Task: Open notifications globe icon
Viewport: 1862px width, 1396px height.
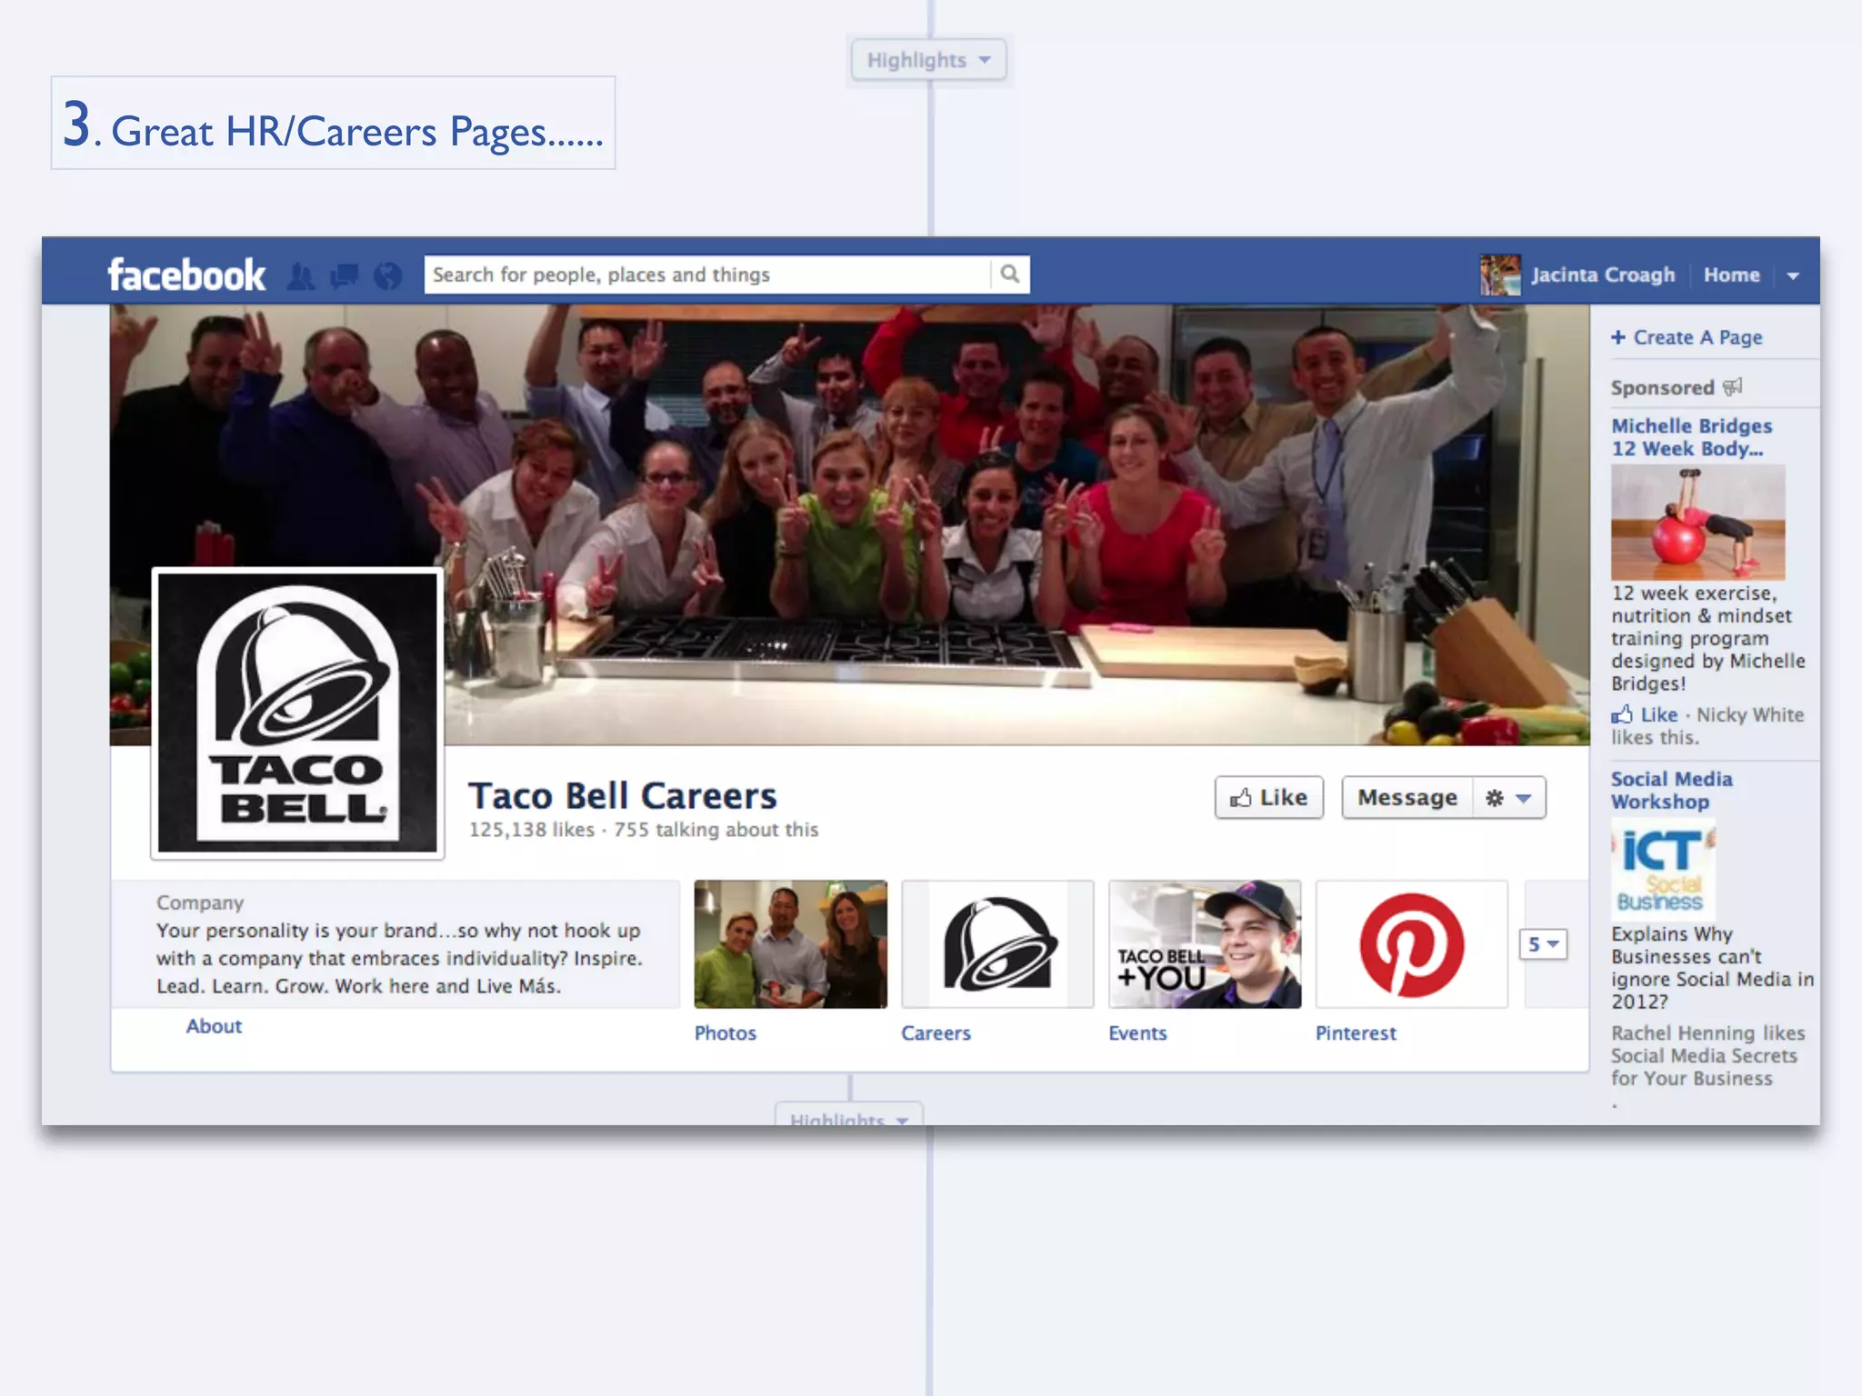Action: coord(387,275)
